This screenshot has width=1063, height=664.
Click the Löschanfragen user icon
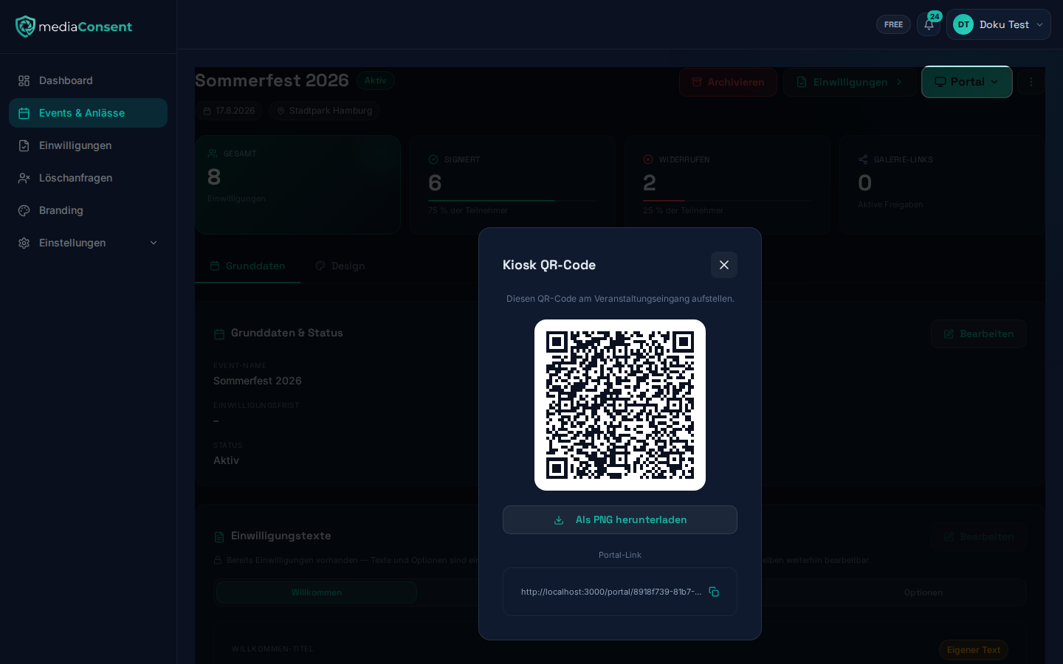24,178
